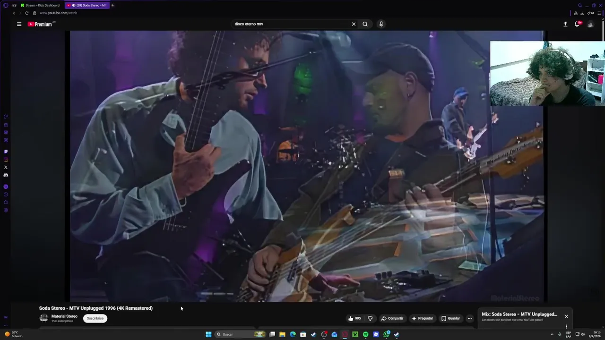This screenshot has height=340, width=605.
Task: Open the weather widget 20°C Soleado
Action: [x=13, y=334]
